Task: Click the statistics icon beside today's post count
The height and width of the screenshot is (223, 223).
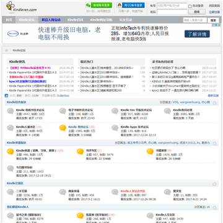Action: pos(6,95)
